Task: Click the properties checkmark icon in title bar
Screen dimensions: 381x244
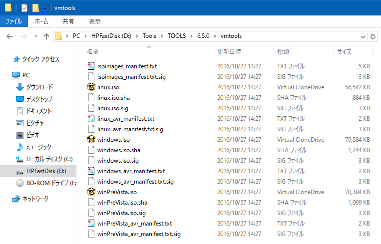Action: (x=24, y=8)
